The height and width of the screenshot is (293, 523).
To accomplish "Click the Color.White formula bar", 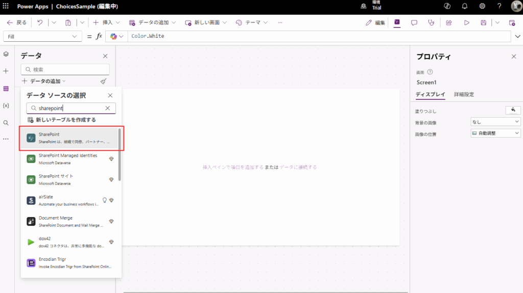I will (x=319, y=36).
